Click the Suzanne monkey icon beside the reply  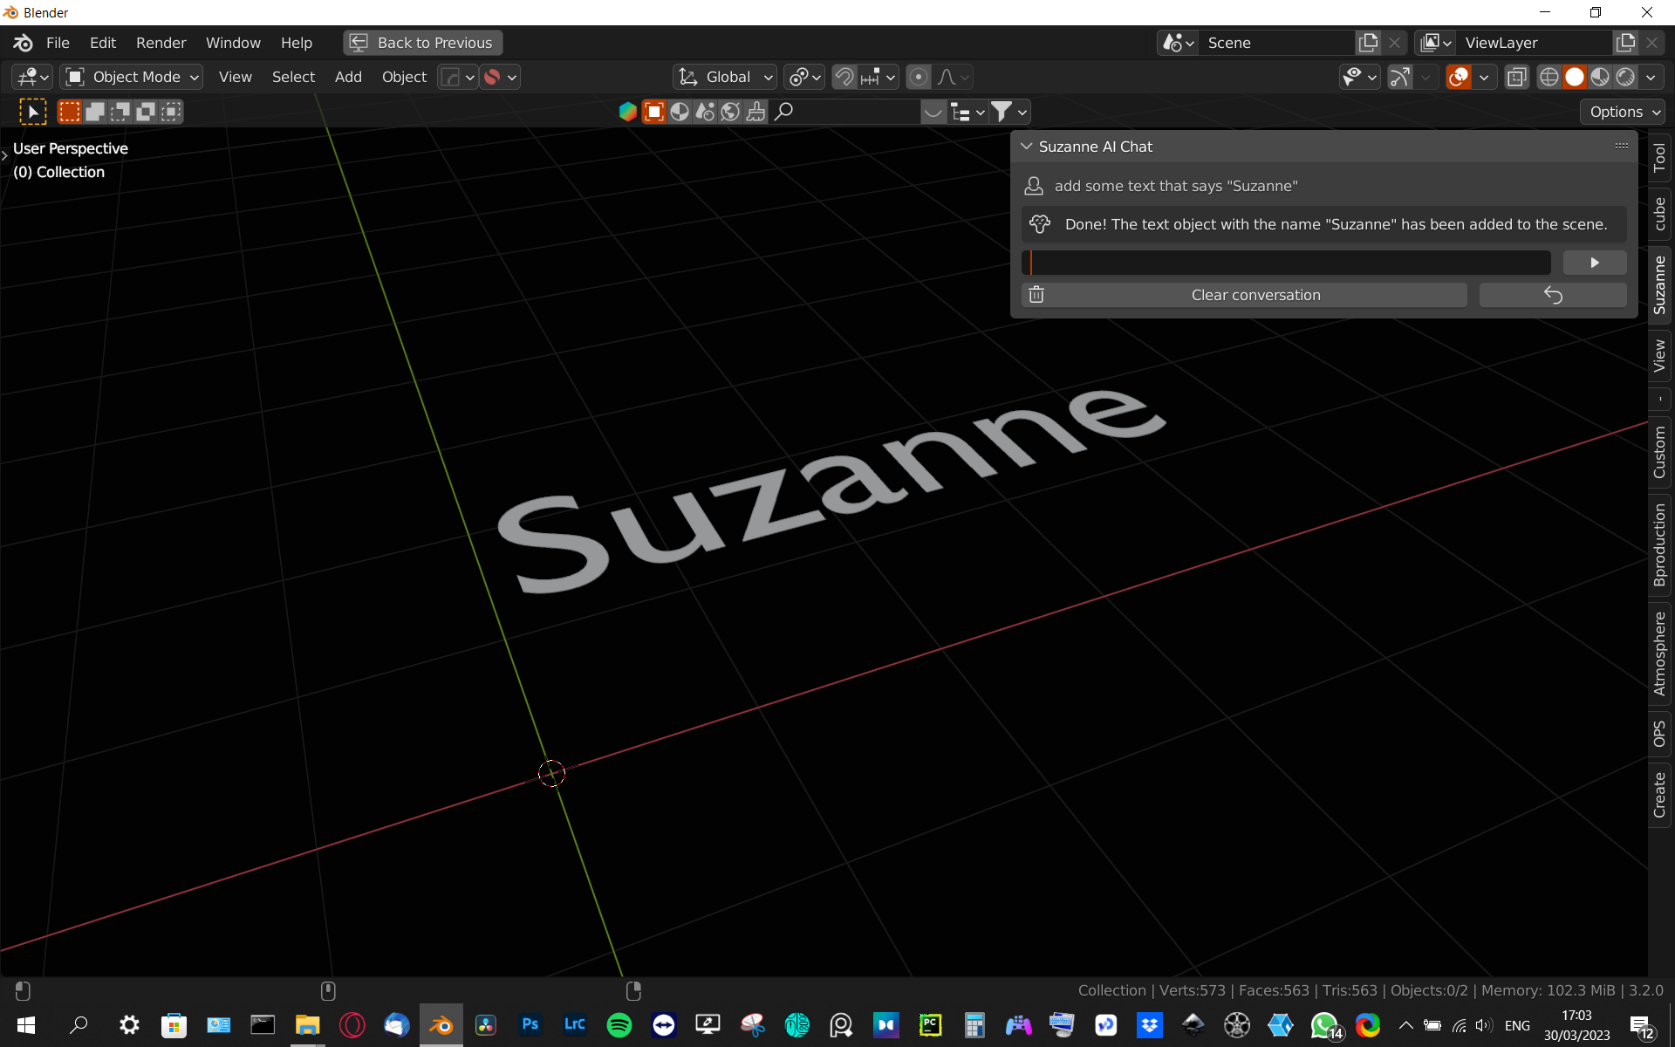tap(1040, 224)
